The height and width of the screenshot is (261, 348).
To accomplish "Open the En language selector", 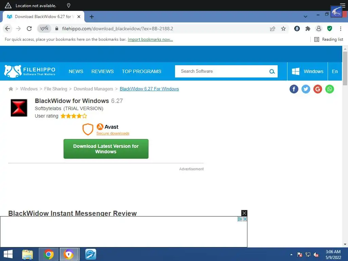I will click(x=335, y=71).
